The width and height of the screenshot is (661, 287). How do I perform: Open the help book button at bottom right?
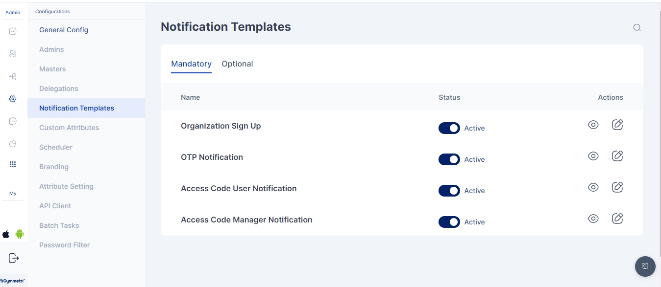(x=645, y=266)
